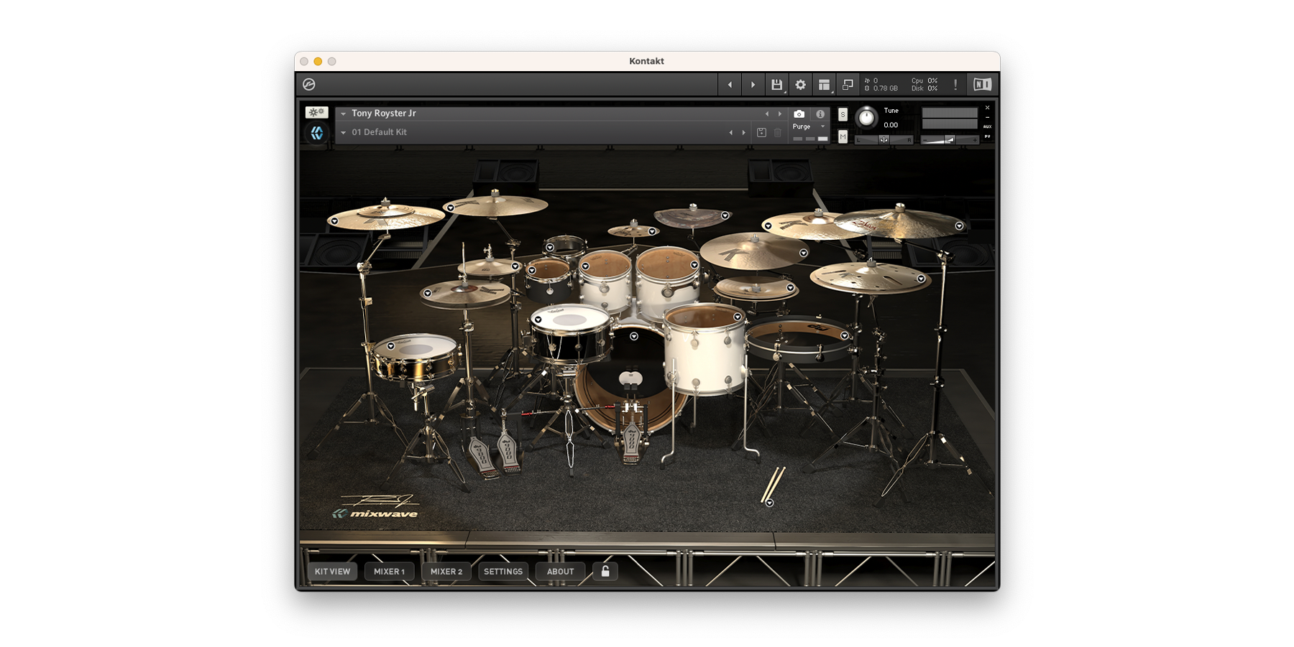Click the panic exclamation mark icon
This screenshot has height=647, width=1294.
coord(955,85)
